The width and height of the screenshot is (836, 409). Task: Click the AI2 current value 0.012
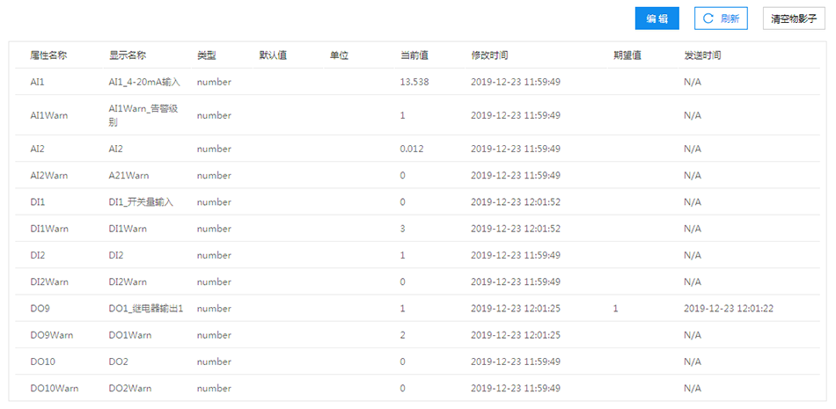[411, 149]
